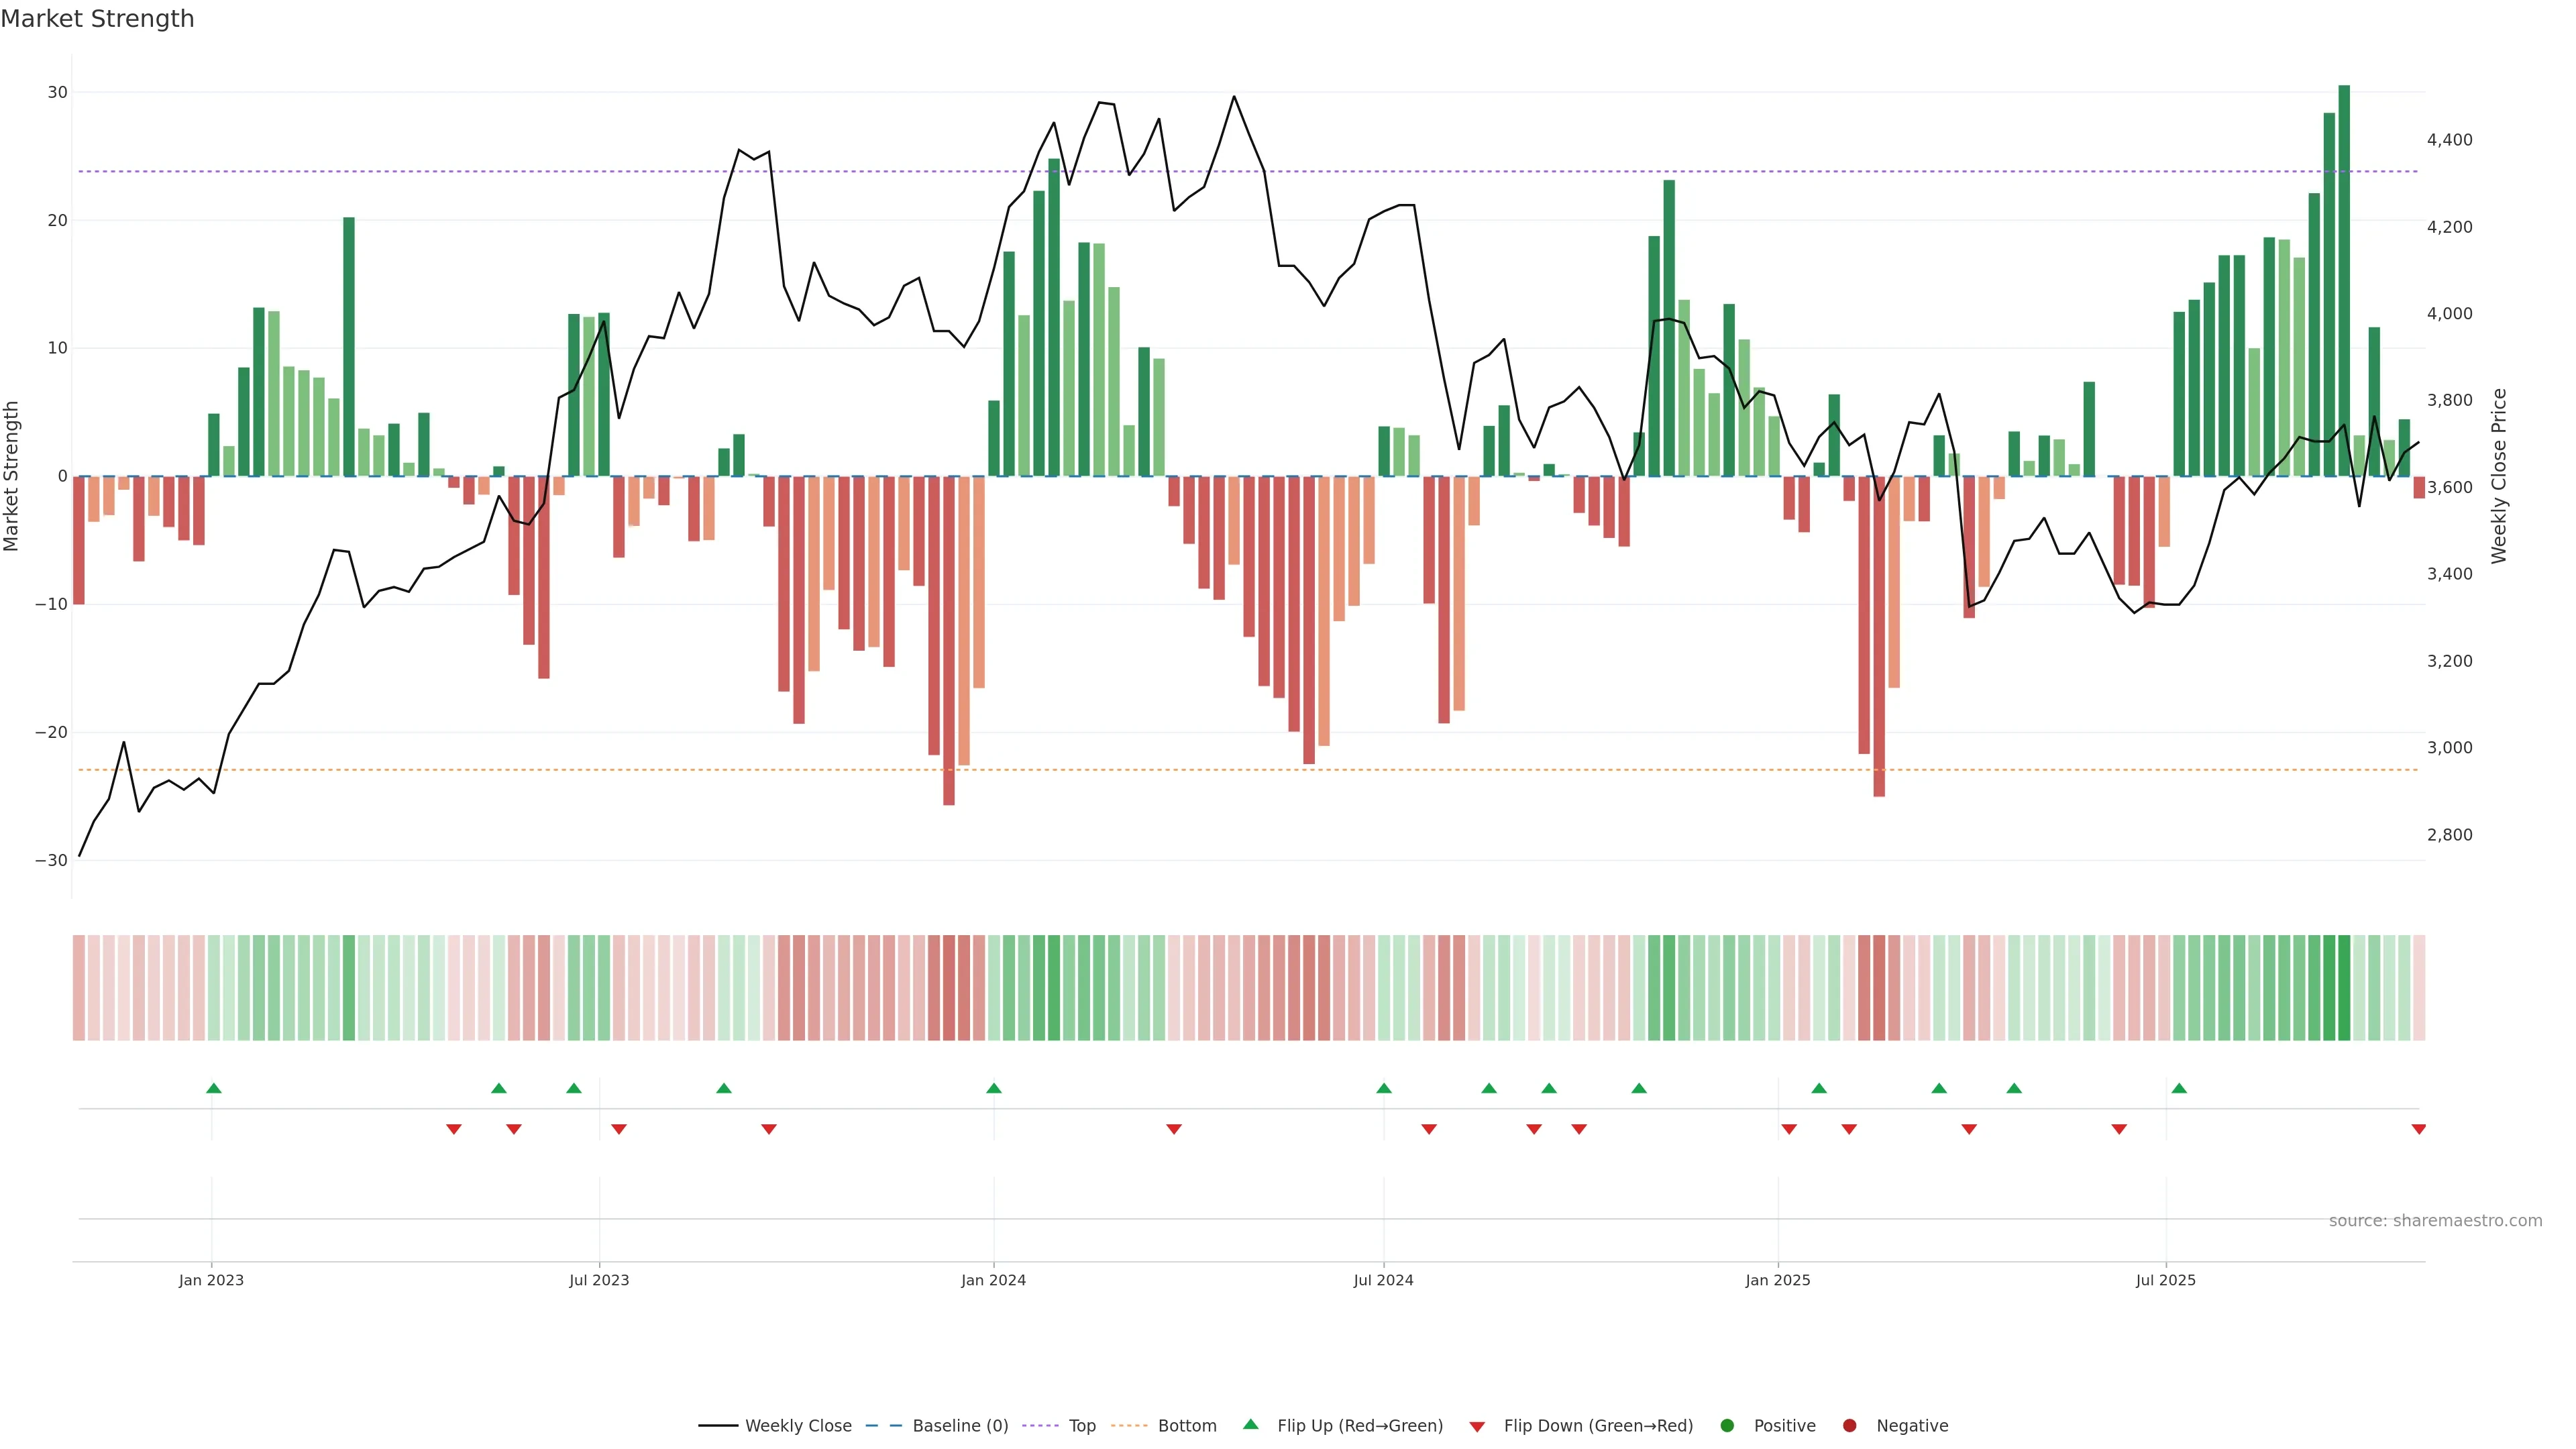2576x1449 pixels.
Task: Click the Negative red circle legend icon
Action: (x=1849, y=1426)
